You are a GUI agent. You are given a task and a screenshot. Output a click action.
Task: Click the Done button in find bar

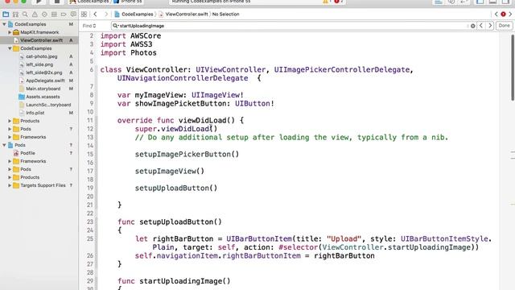coord(505,26)
